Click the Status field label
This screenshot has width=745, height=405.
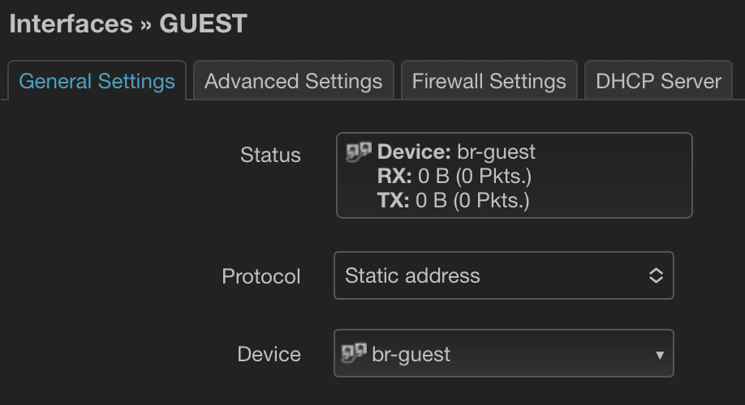(x=270, y=155)
